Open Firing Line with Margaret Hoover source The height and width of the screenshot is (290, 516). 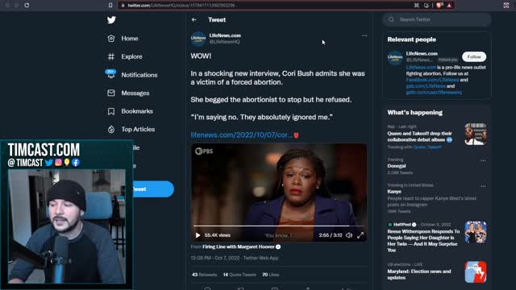(242, 246)
